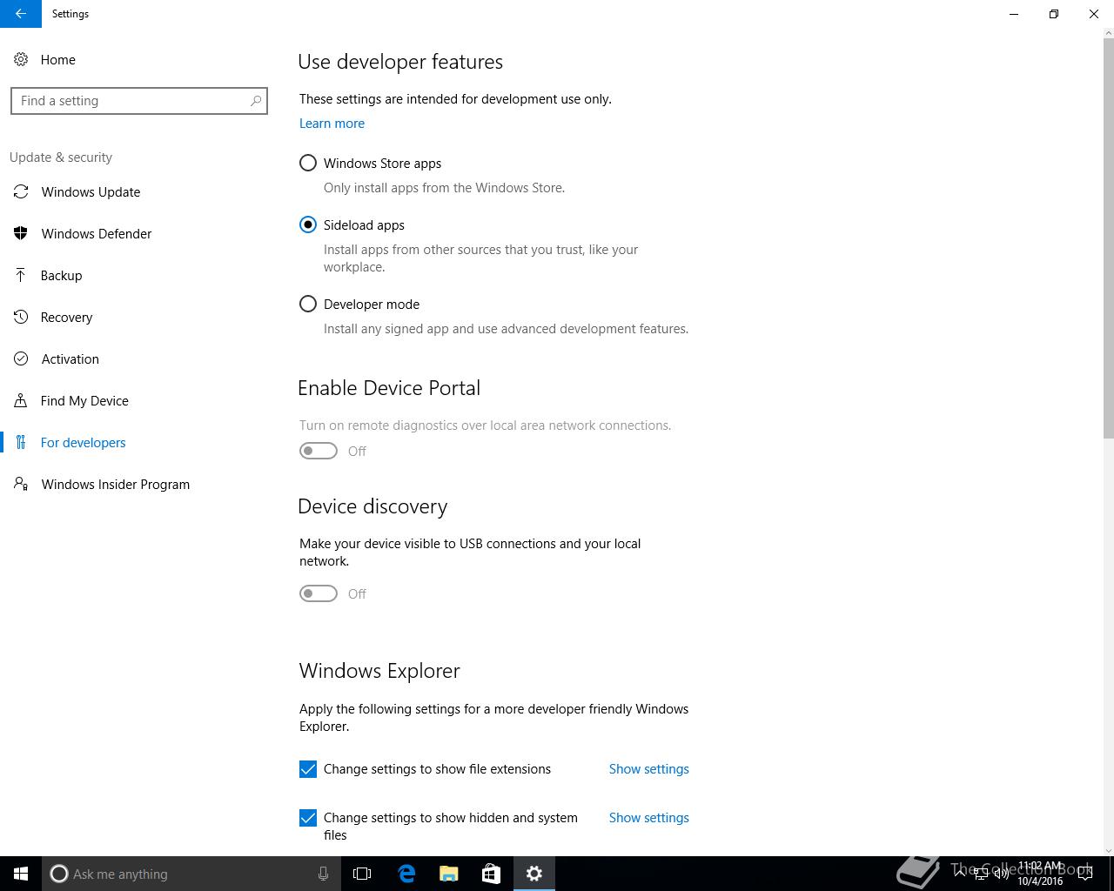The height and width of the screenshot is (891, 1114).
Task: Click the Settings gear taskbar icon
Action: (534, 874)
